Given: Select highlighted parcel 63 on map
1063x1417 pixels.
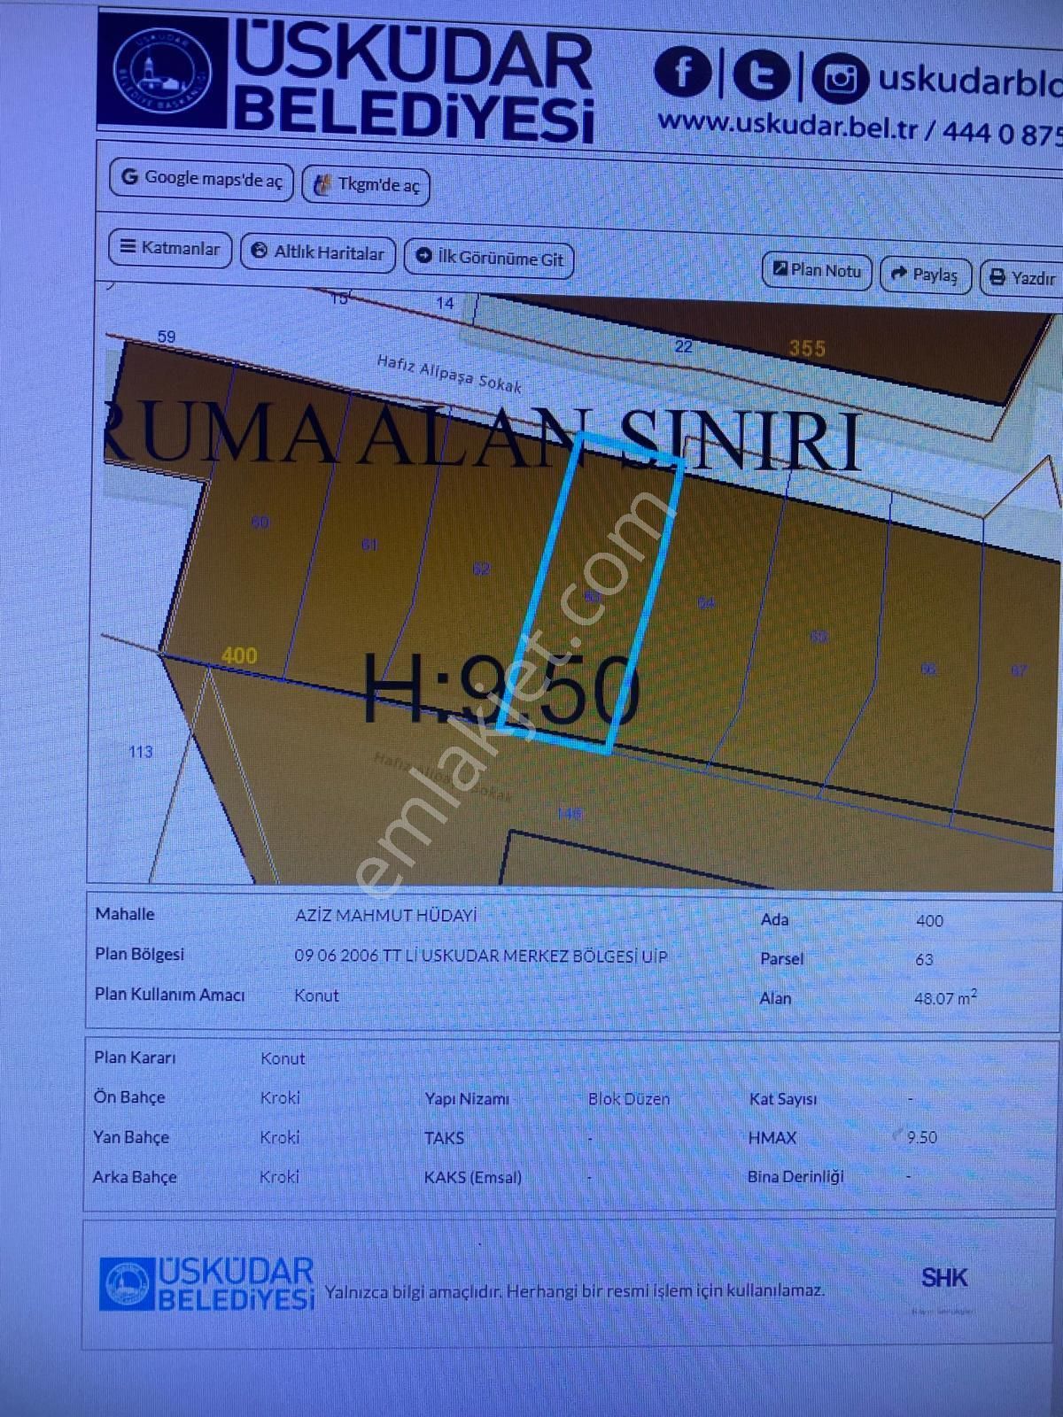Looking at the screenshot, I should (592, 595).
